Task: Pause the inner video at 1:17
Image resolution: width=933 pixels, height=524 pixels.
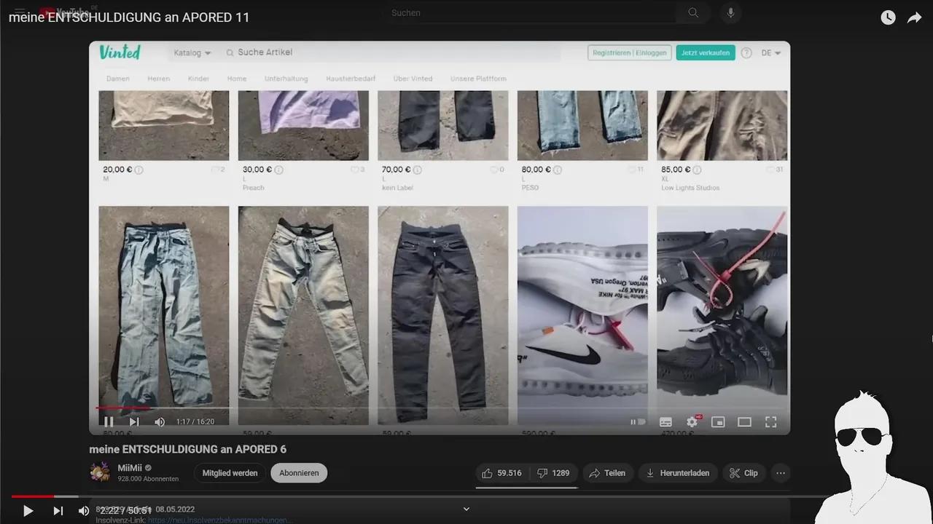Action: [109, 421]
